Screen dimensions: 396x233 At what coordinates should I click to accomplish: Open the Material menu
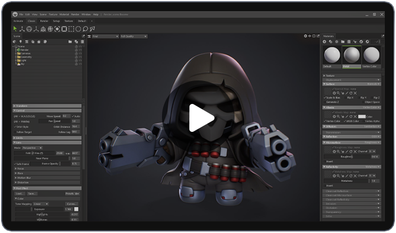tap(64, 15)
